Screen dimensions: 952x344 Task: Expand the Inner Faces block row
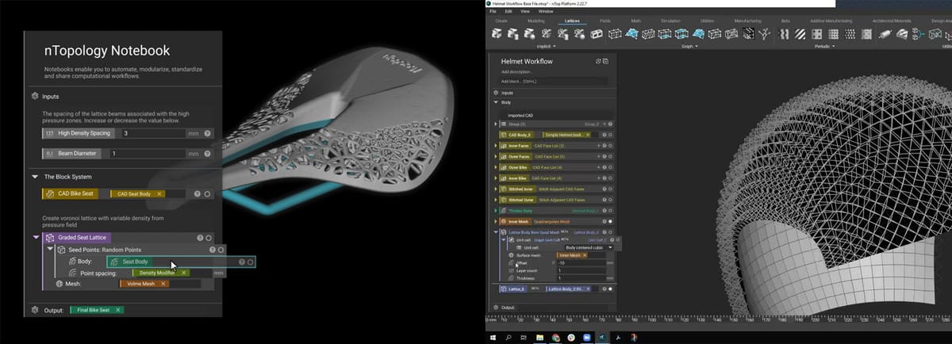(496, 146)
